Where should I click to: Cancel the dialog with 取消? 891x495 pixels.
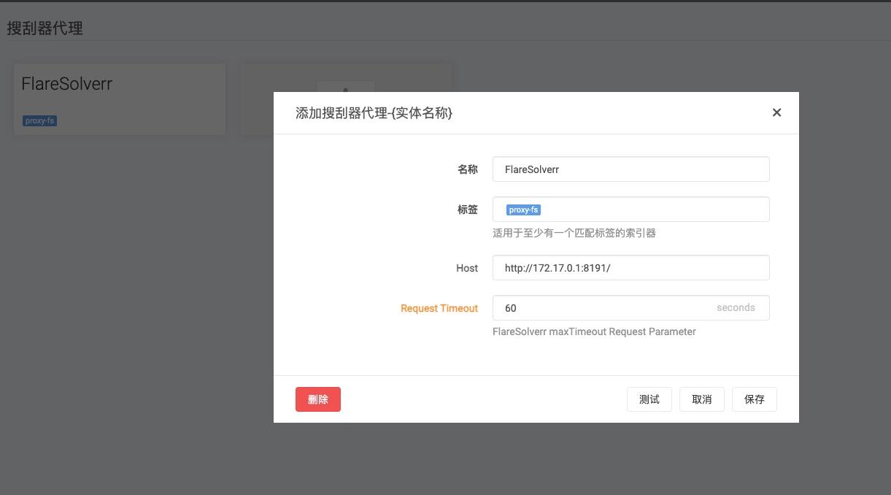[701, 399]
